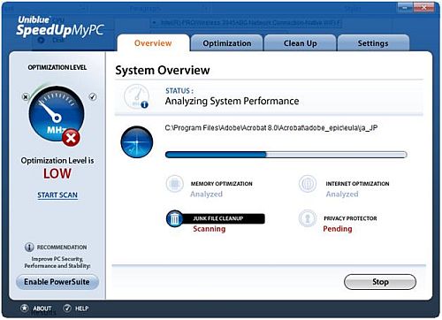Click the Uniblue SpeedUpMyPC logo
This screenshot has width=442, height=320.
pyautogui.click(x=60, y=27)
